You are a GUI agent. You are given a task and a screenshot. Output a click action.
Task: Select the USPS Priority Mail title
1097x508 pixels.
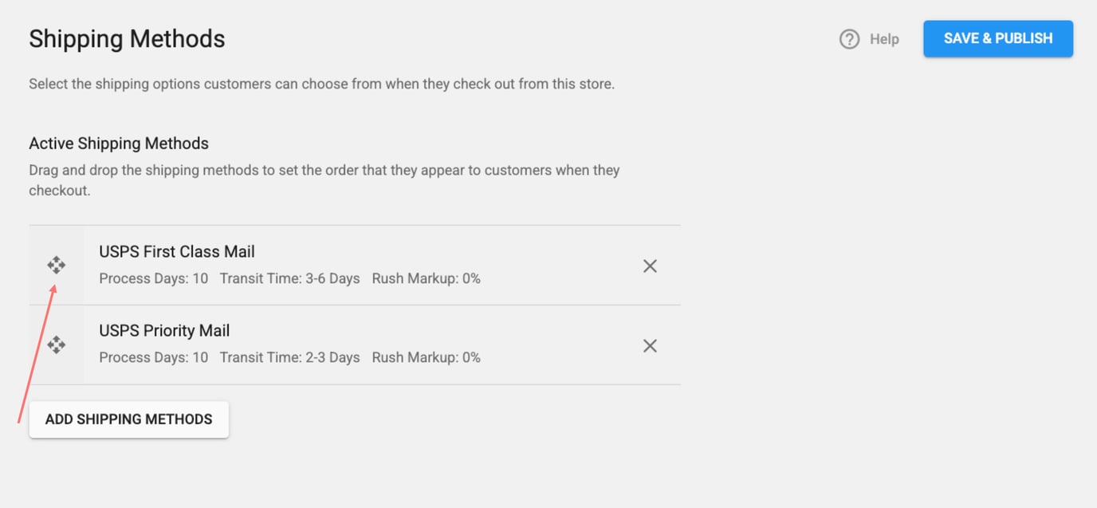pos(164,331)
